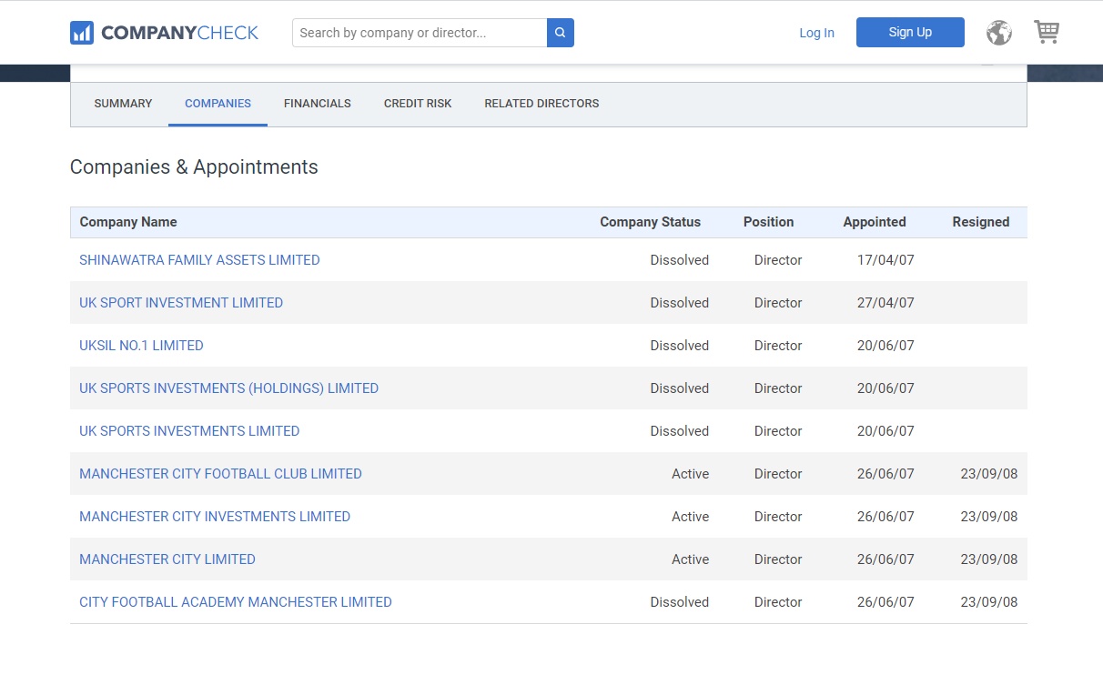The image size is (1103, 675).
Task: Open UK Sport Investment Limited link
Action: tap(181, 303)
